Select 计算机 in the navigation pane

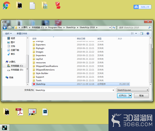click(11, 62)
